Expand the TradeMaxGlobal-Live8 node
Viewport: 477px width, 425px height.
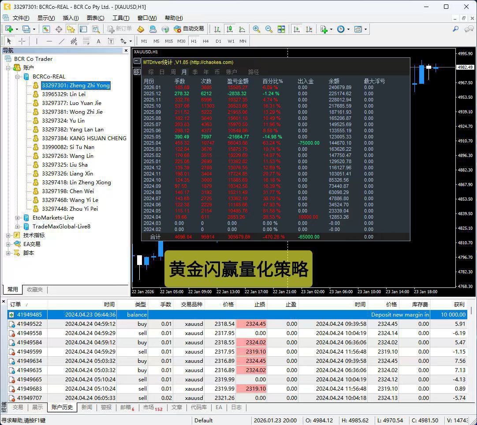[17, 227]
